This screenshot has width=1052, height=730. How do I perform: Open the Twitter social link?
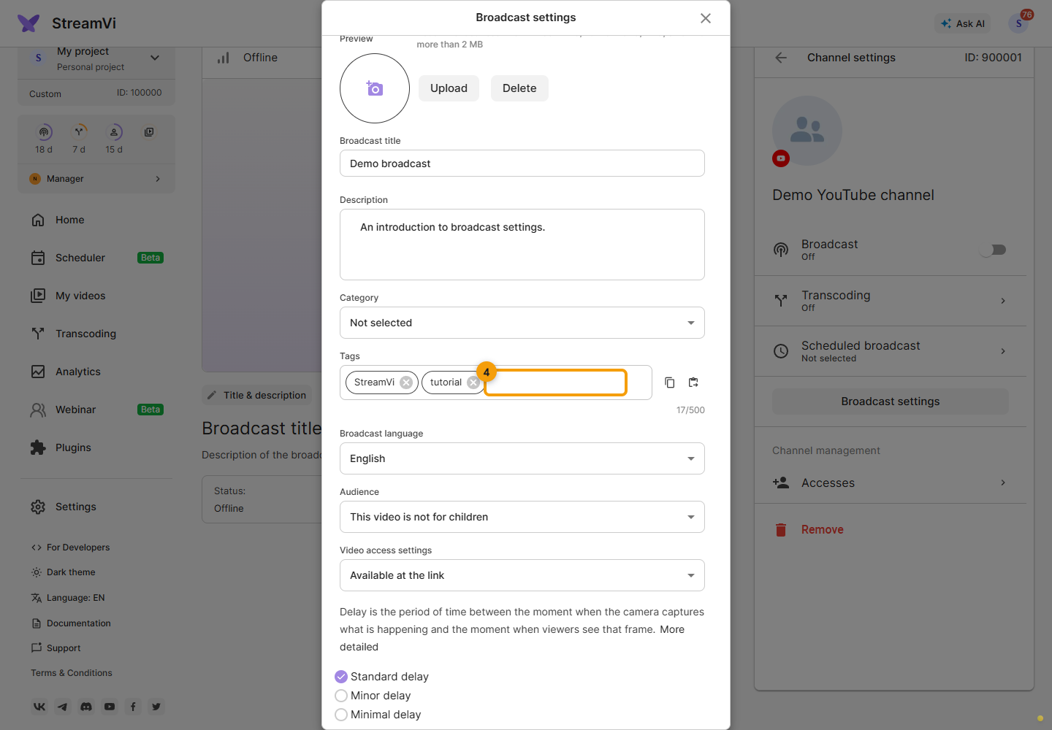point(156,707)
